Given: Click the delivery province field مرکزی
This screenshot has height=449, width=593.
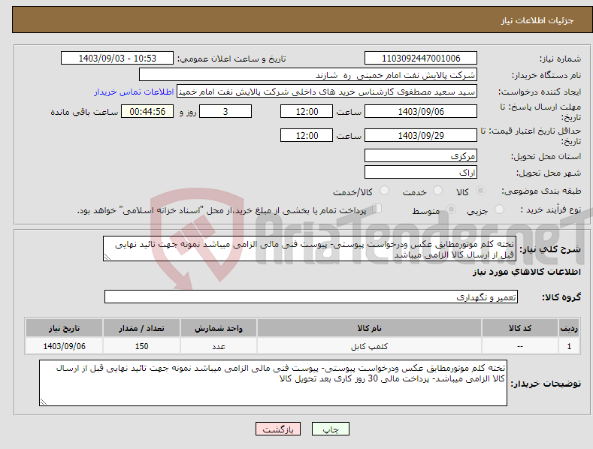Looking at the screenshot, I should click(421, 155).
